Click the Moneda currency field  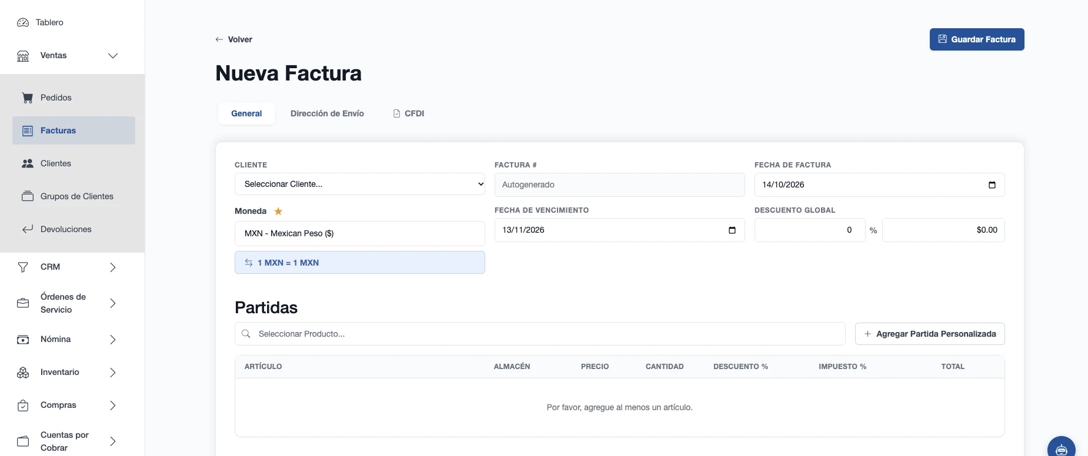point(360,233)
